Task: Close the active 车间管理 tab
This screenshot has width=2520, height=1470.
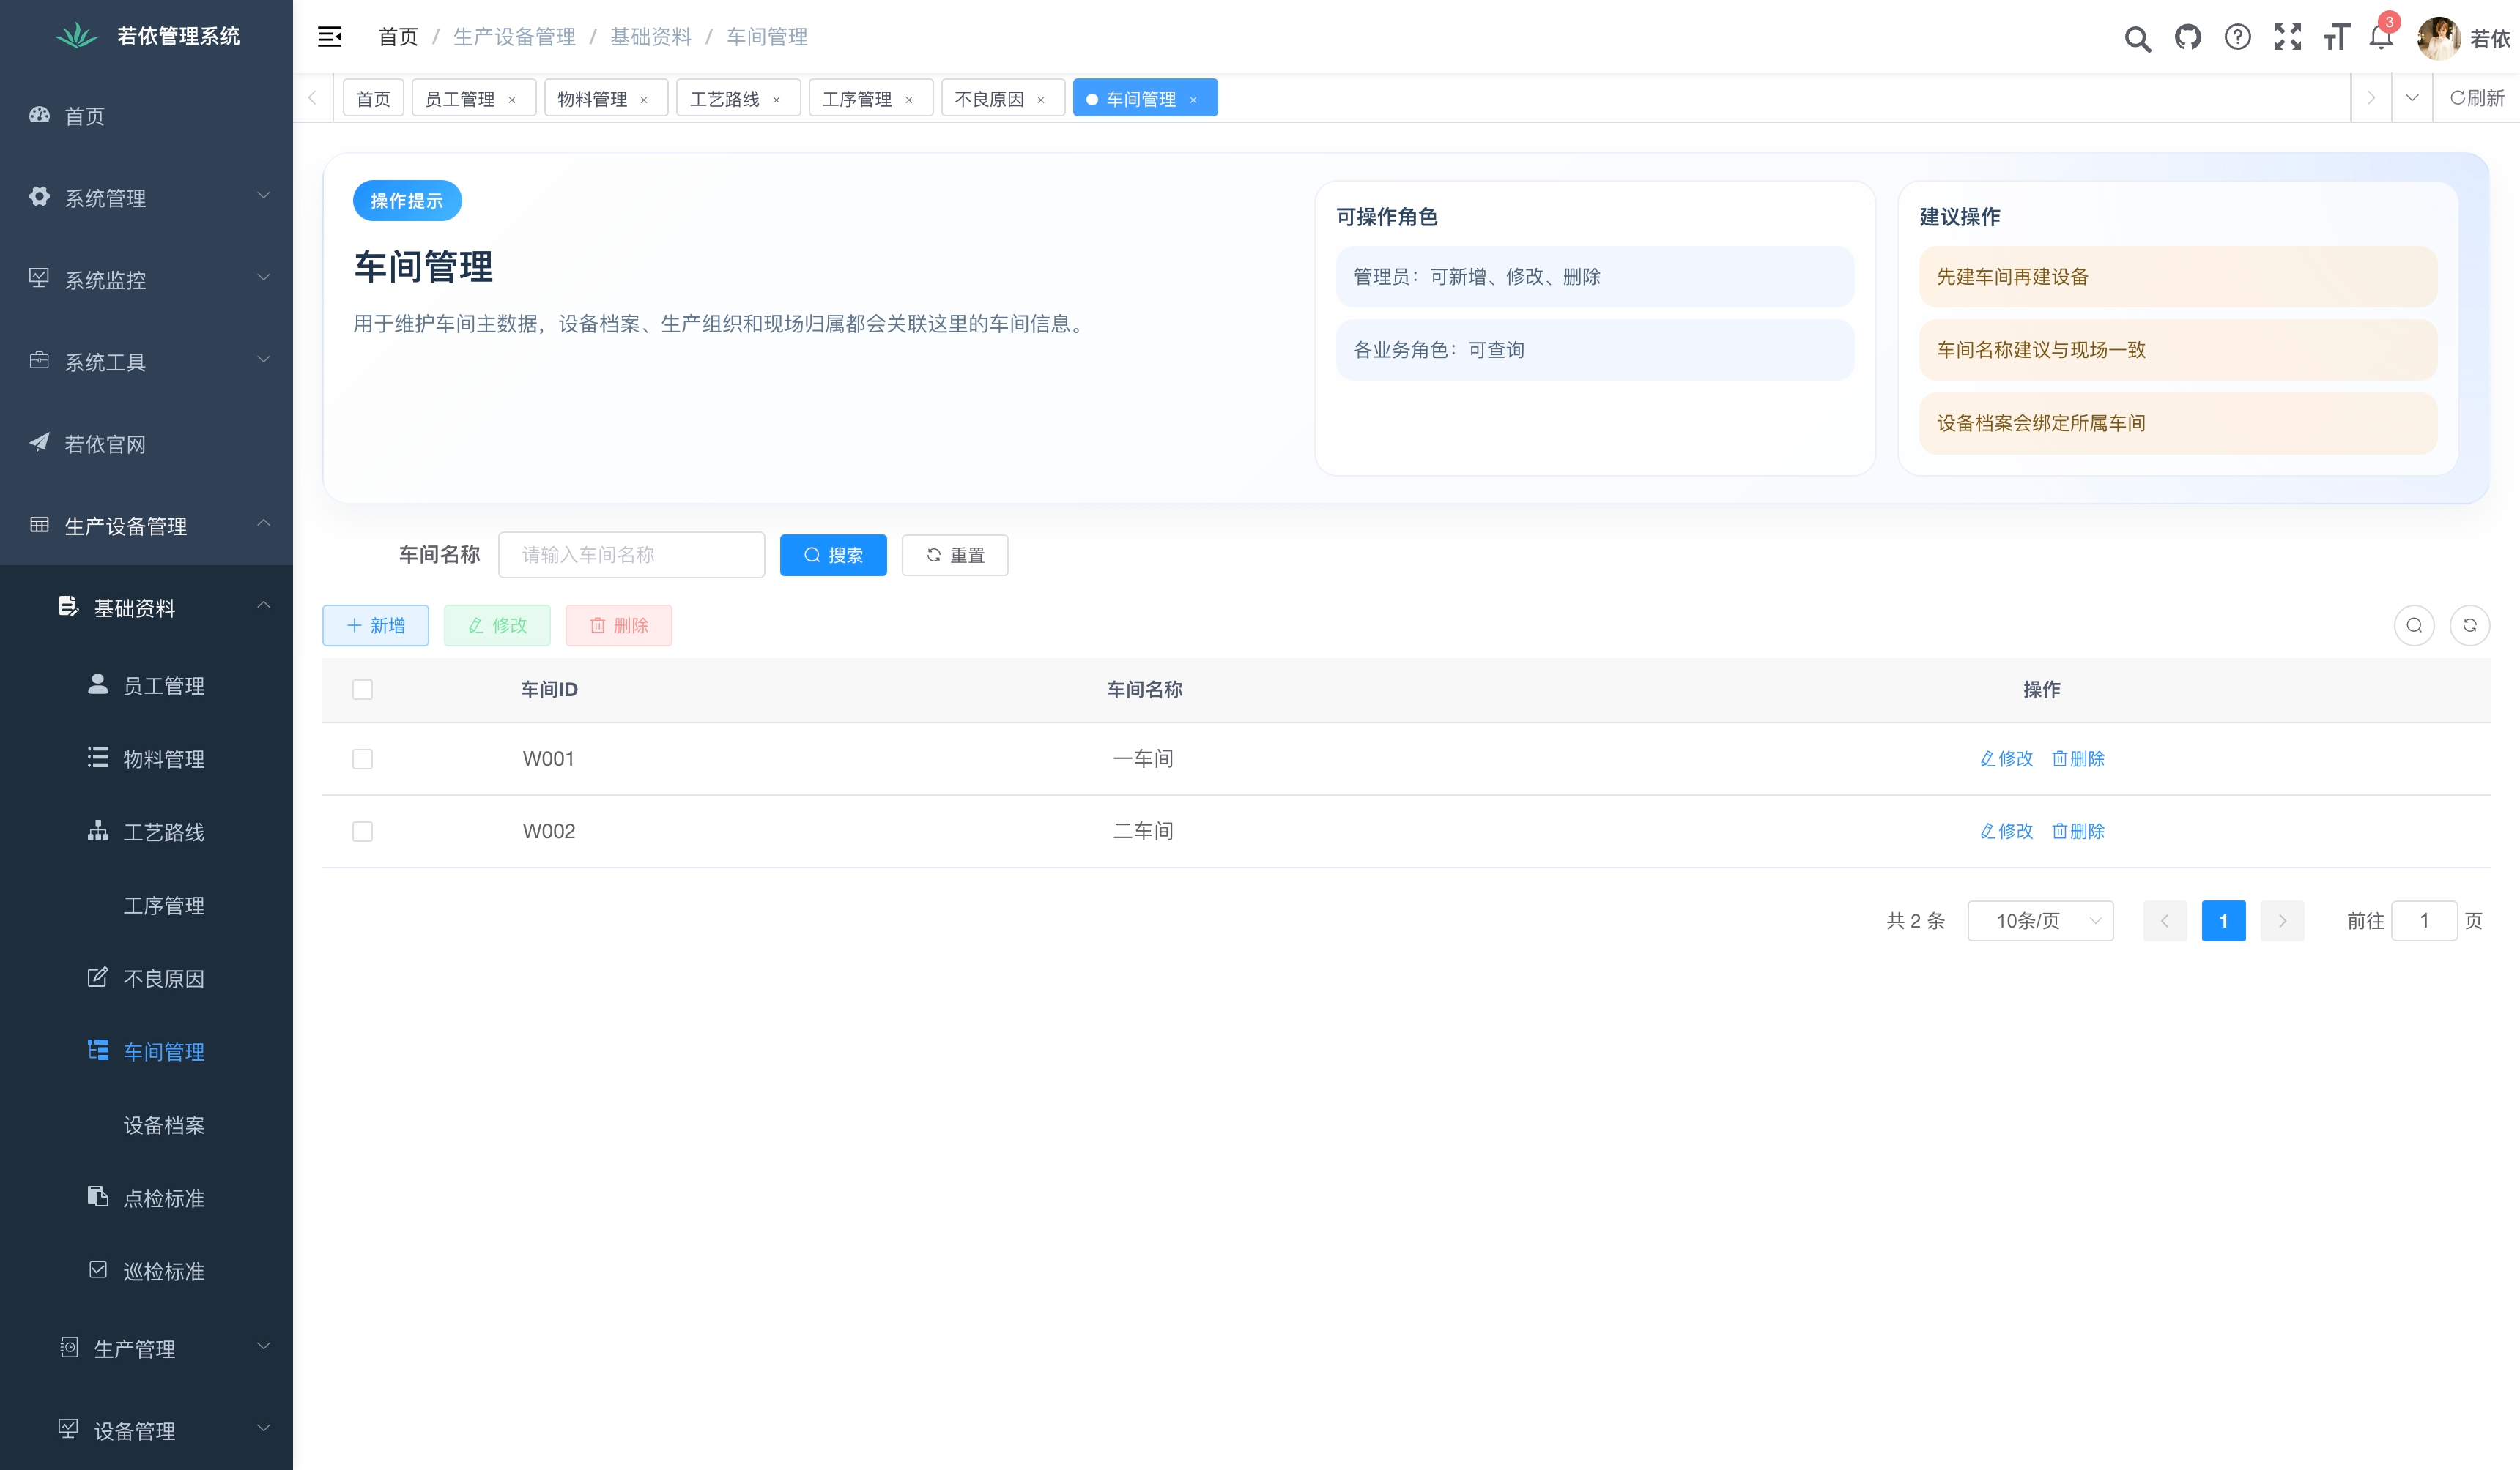Action: point(1193,100)
